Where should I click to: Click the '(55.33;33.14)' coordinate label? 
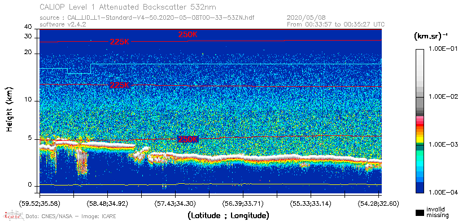coord(311,204)
